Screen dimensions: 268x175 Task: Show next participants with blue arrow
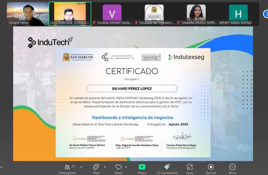(x=266, y=14)
